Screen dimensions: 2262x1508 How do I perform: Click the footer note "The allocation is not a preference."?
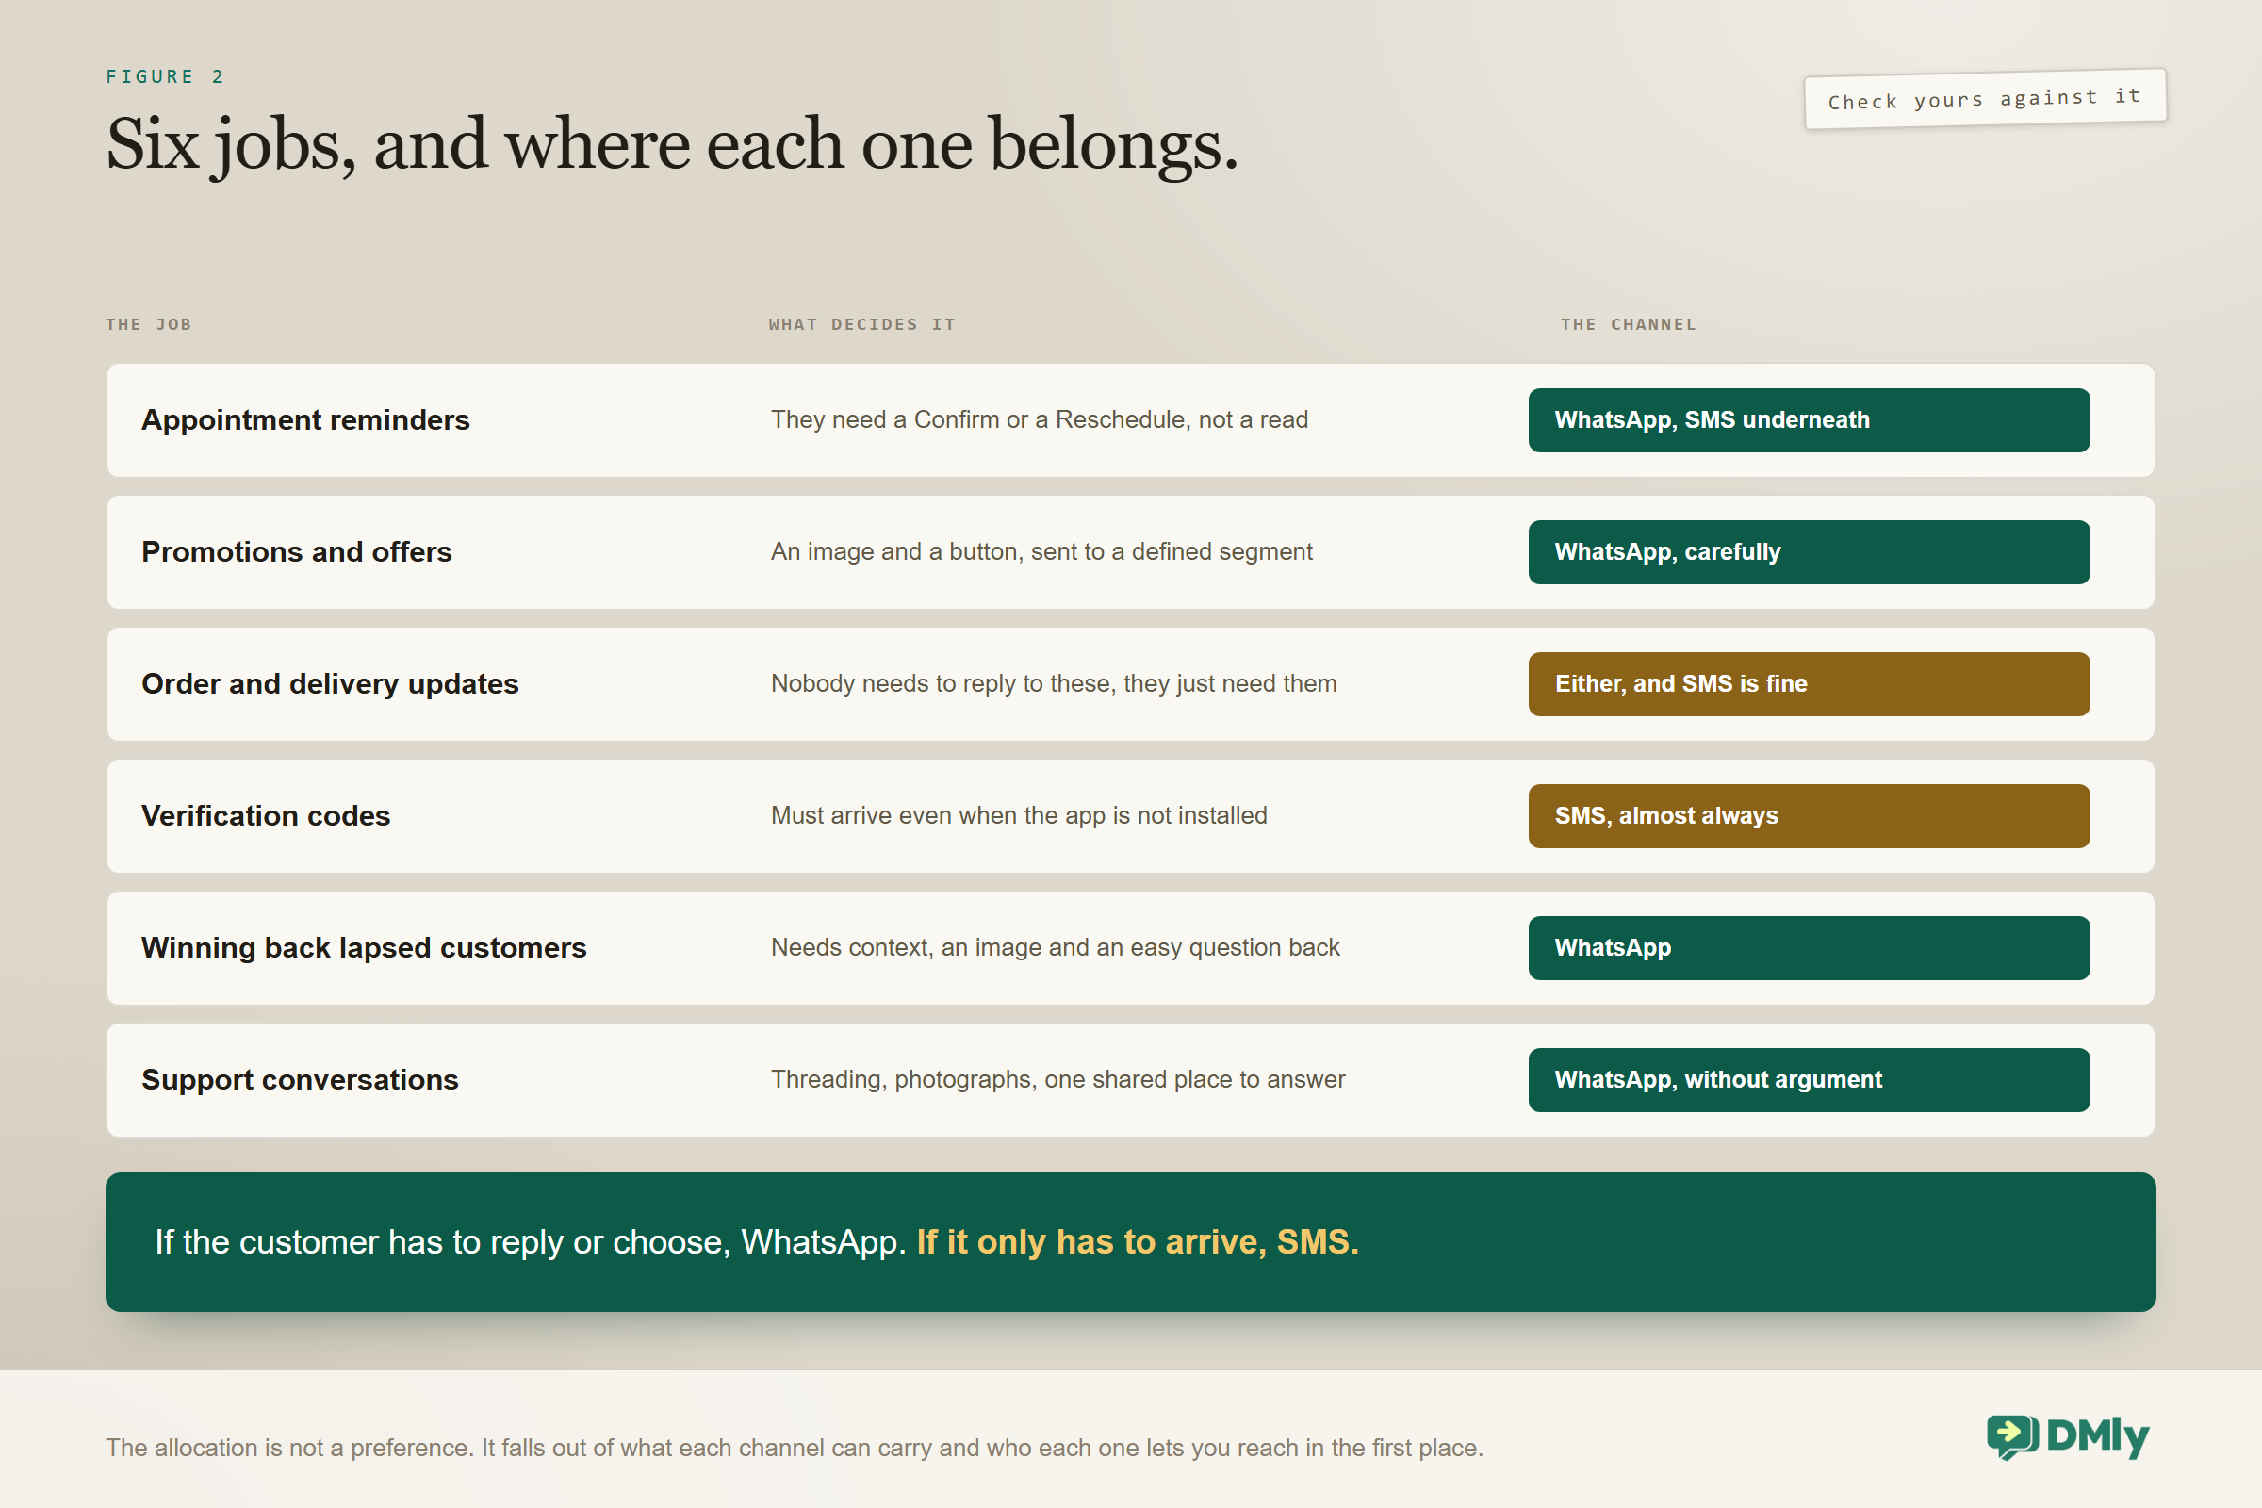(x=289, y=1449)
